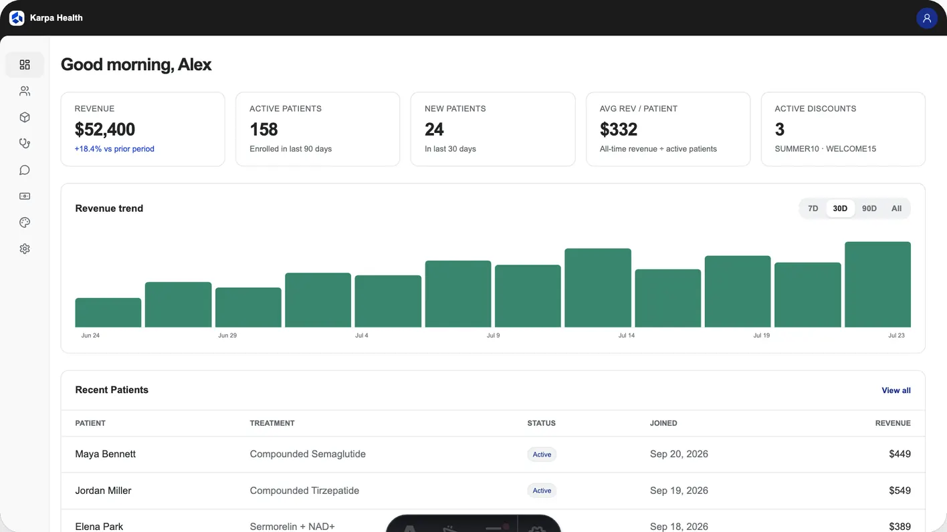Image resolution: width=947 pixels, height=532 pixels.
Task: Click the Jun 24 revenue bar
Action: [x=108, y=313]
